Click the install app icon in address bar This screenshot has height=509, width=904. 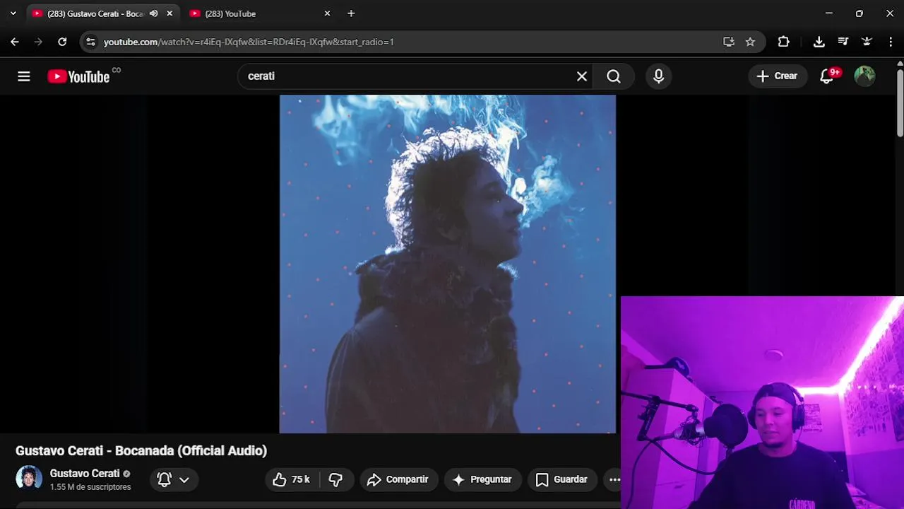[x=729, y=42]
